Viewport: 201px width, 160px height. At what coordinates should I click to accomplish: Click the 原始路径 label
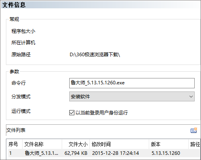[21, 54]
